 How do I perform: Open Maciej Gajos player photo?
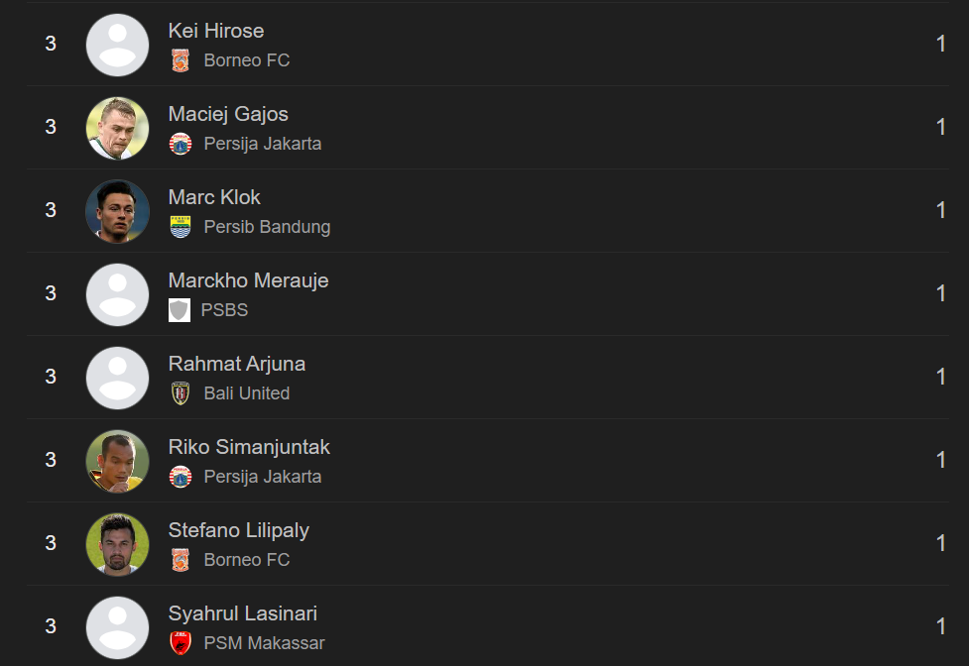click(117, 128)
